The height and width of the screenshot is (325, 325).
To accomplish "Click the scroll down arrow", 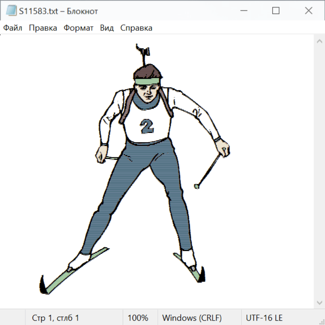I will (x=319, y=302).
